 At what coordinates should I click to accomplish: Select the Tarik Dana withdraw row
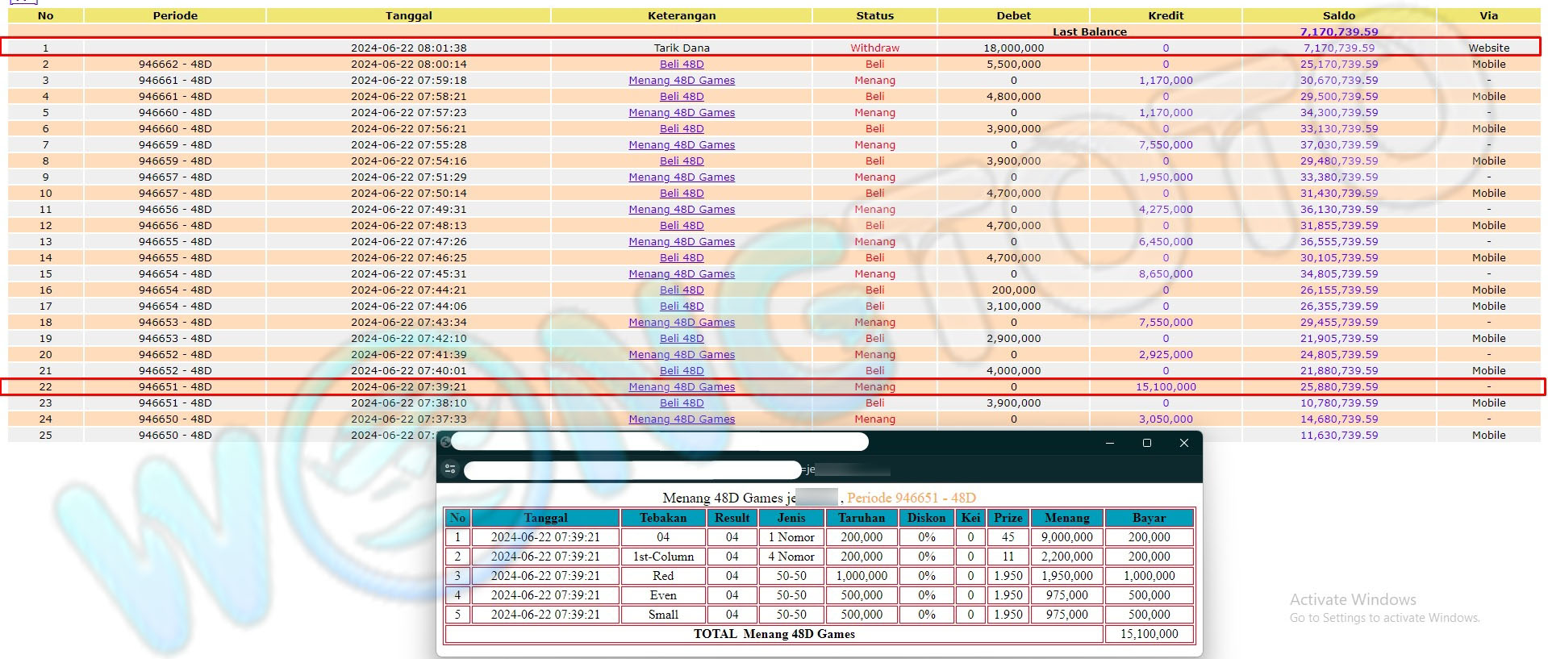tap(682, 48)
